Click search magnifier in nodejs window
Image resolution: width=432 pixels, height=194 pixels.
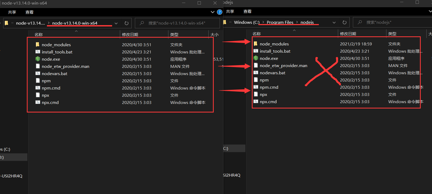[x=360, y=22]
